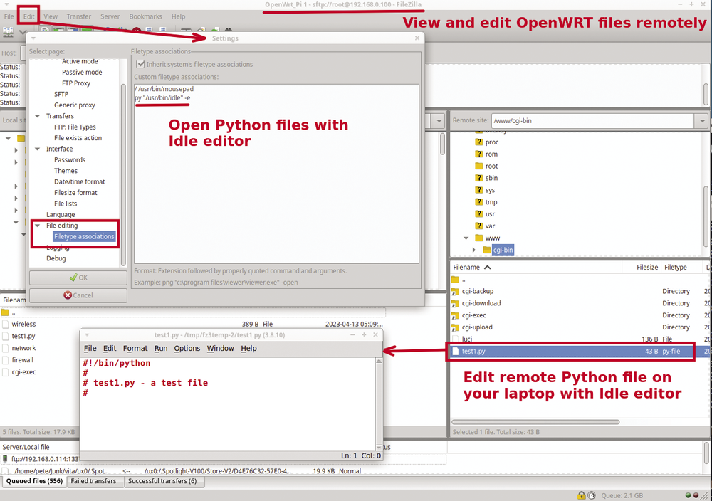Collapse the Interface section in Settings tree
The width and height of the screenshot is (712, 501).
tap(36, 149)
